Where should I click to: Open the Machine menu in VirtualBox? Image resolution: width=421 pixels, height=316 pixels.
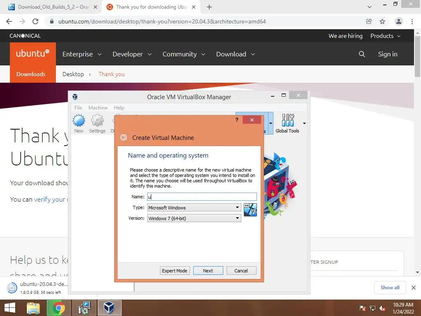tap(98, 107)
